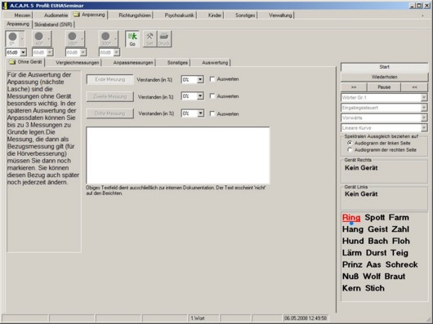
Task: Open Verstanden percent dropdown for Dritte Messung
Action: pos(200,113)
